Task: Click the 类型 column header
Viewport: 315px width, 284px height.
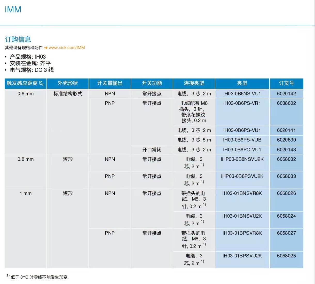Action: [x=242, y=83]
